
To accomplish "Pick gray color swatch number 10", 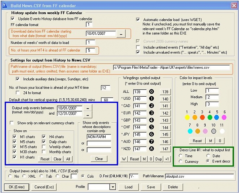I will 213,131.
